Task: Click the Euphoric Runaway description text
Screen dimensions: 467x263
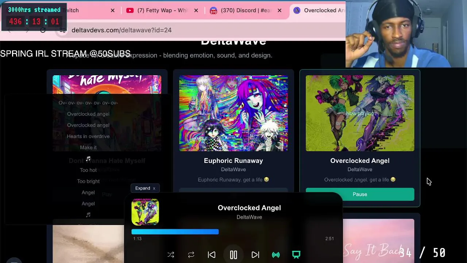Action: coord(233,180)
